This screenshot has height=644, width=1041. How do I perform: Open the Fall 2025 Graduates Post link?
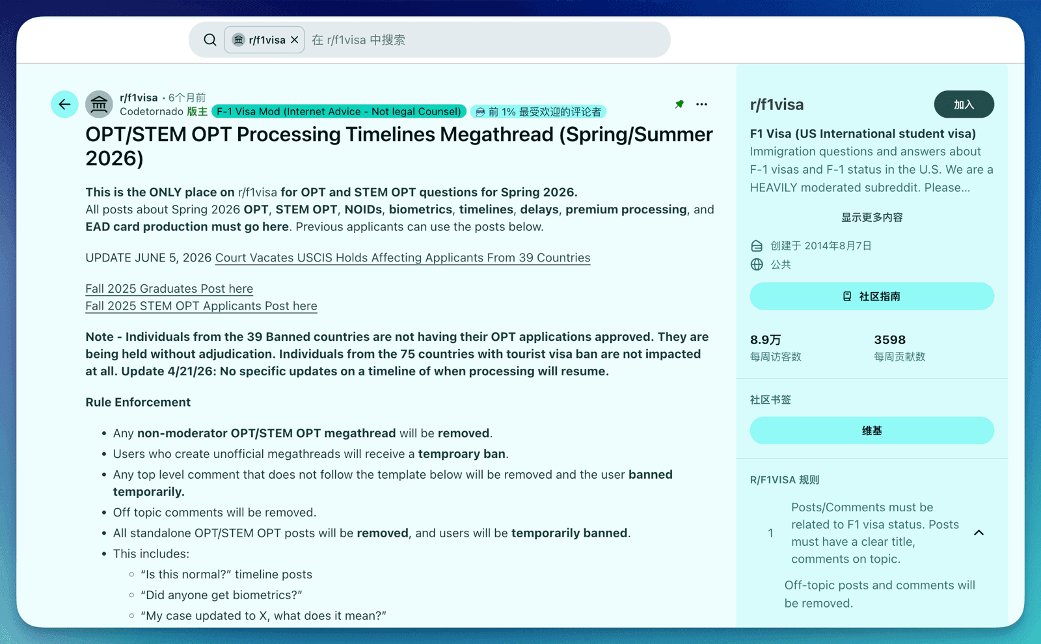pos(169,289)
